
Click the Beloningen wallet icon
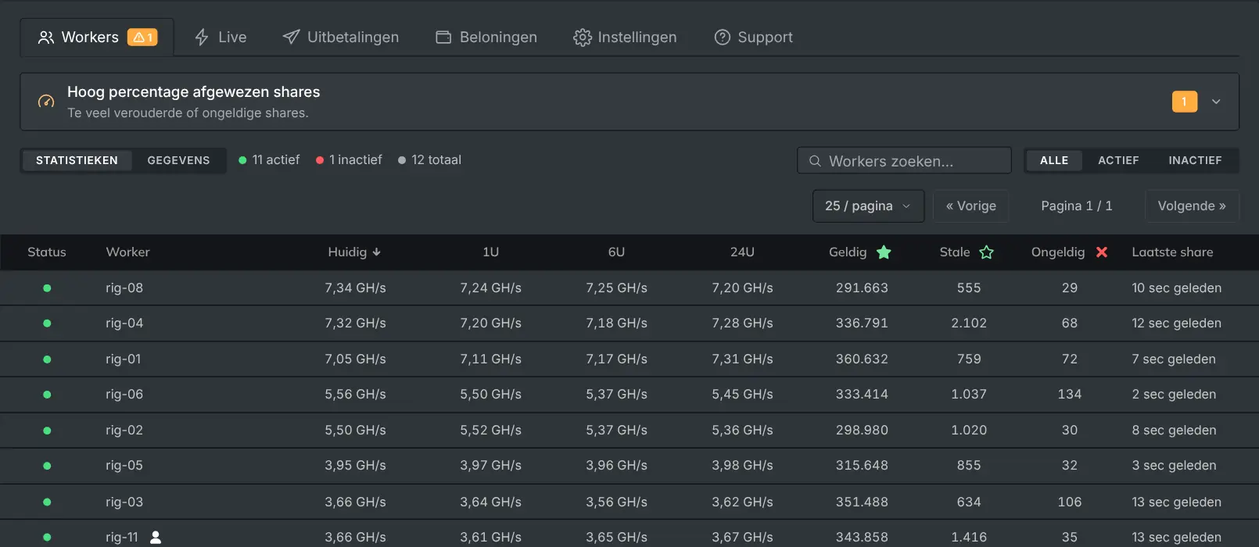click(443, 38)
